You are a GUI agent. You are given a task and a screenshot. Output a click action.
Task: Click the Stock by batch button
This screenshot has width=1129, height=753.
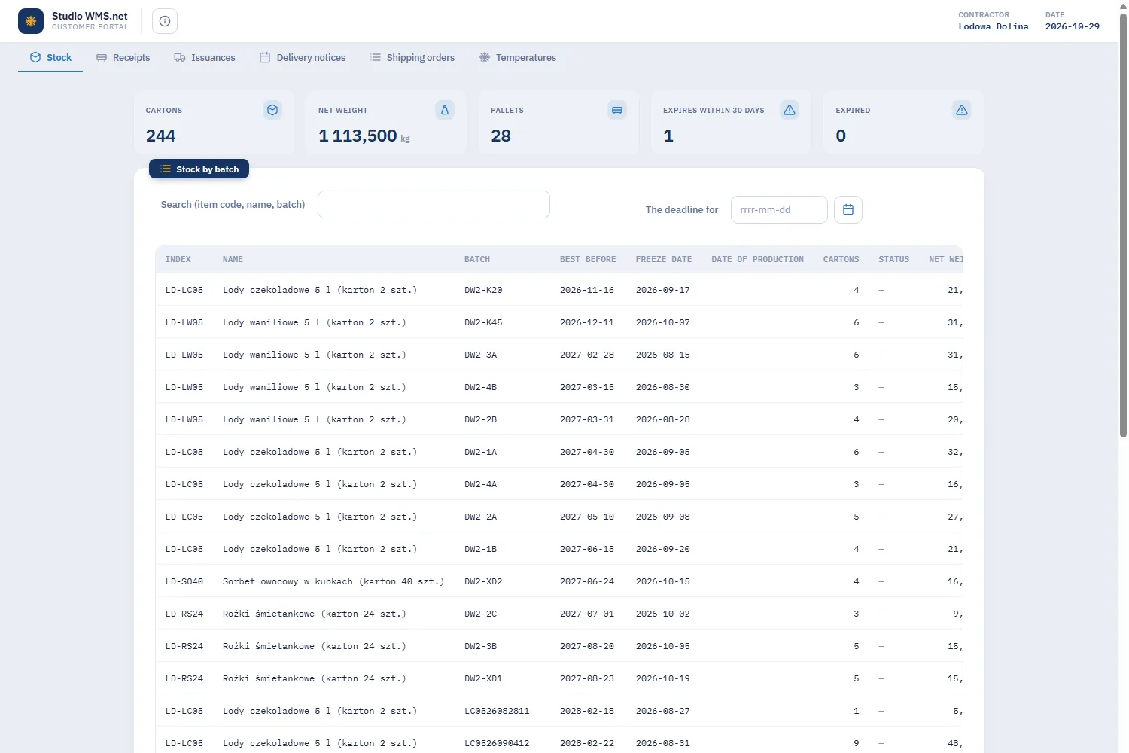tap(199, 169)
